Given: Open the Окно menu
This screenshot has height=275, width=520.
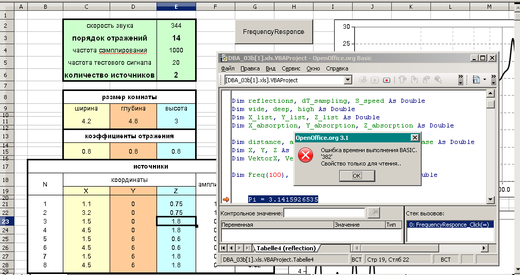Looking at the screenshot, I should coord(313,68).
